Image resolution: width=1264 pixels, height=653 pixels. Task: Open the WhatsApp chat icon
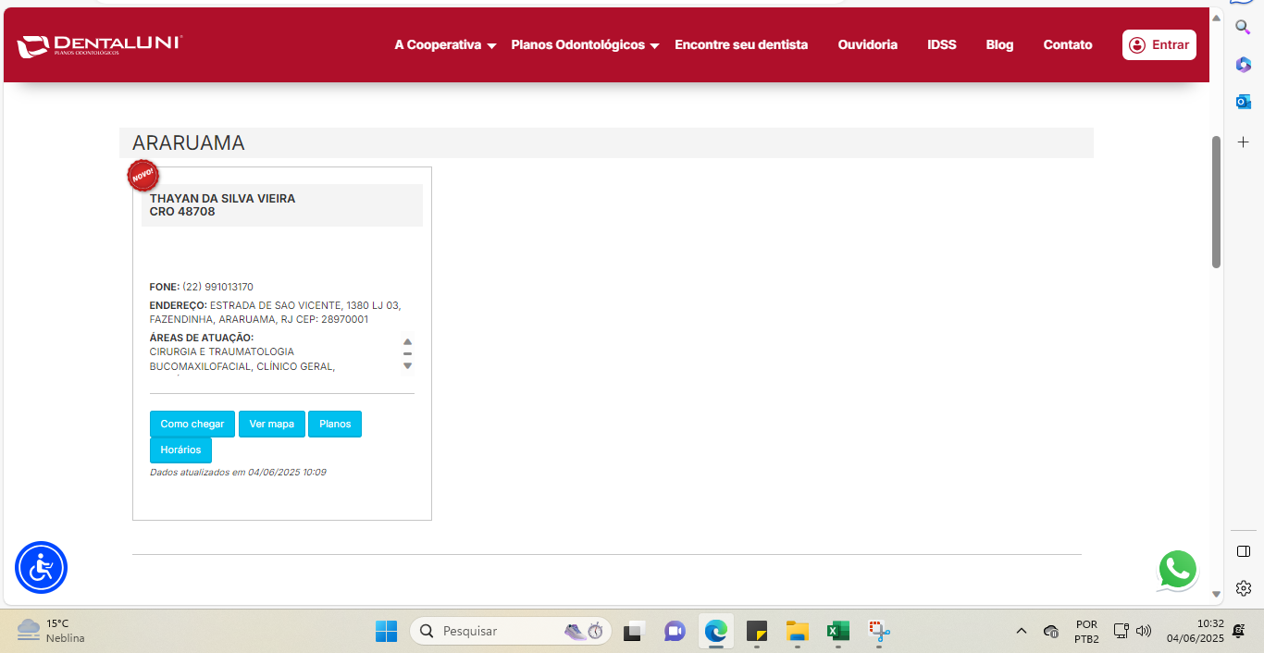[x=1177, y=570]
